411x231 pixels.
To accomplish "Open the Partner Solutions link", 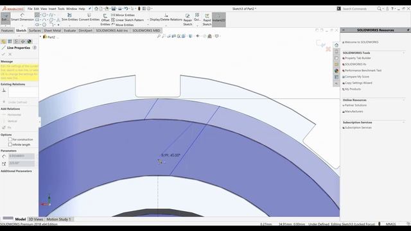I will point(355,105).
